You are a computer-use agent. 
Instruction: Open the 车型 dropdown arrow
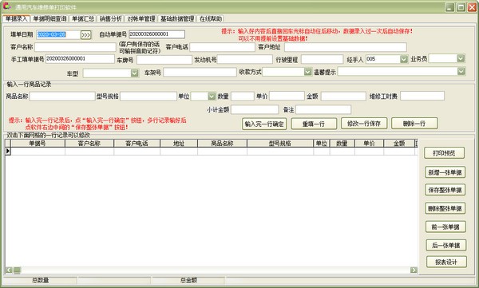[x=134, y=73]
